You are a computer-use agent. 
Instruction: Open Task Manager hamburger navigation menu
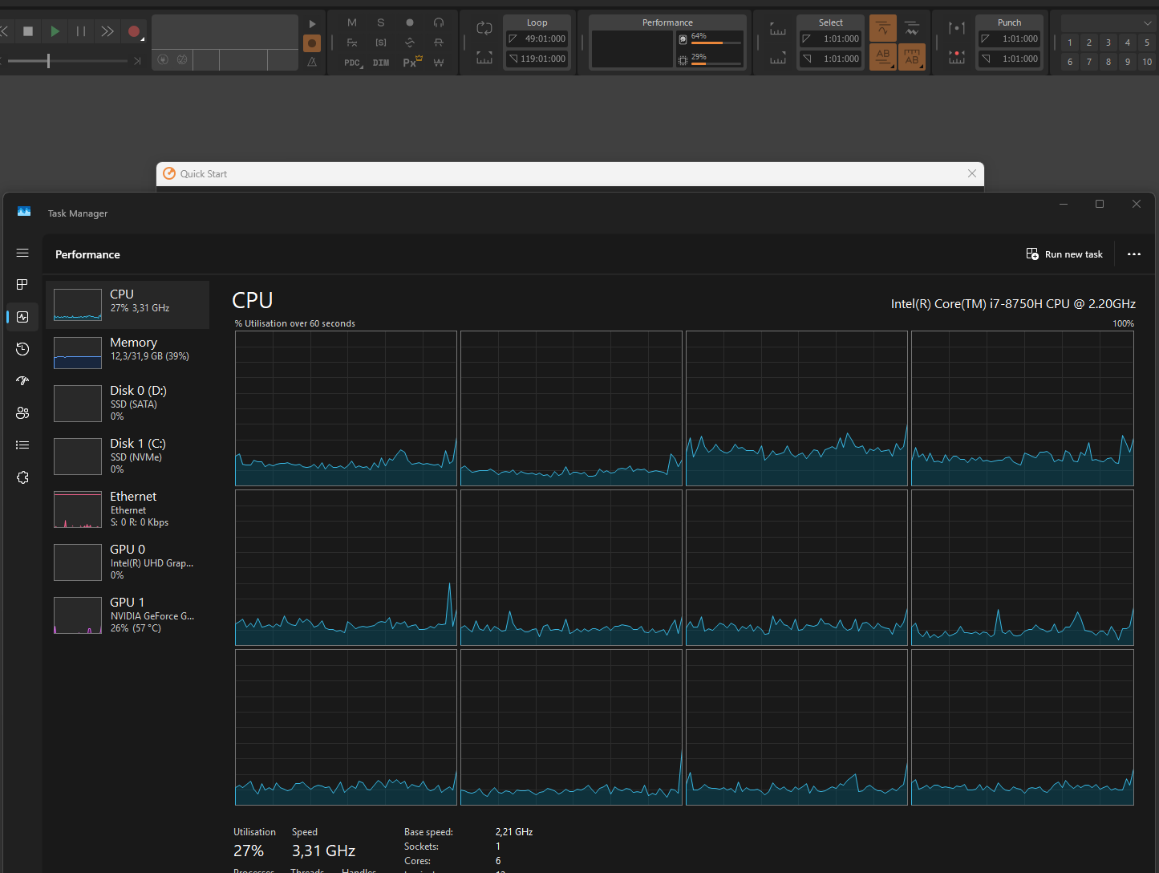(22, 253)
